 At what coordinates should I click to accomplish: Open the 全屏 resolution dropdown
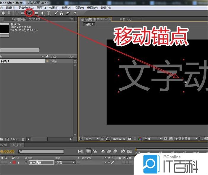click(x=153, y=139)
